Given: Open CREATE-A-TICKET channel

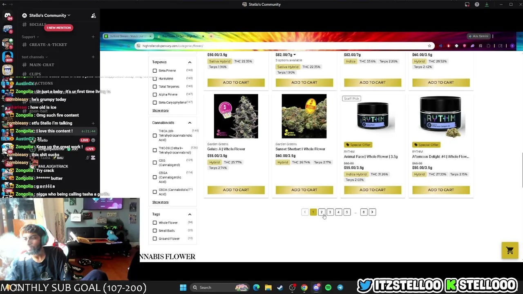Looking at the screenshot, I should click(x=48, y=45).
